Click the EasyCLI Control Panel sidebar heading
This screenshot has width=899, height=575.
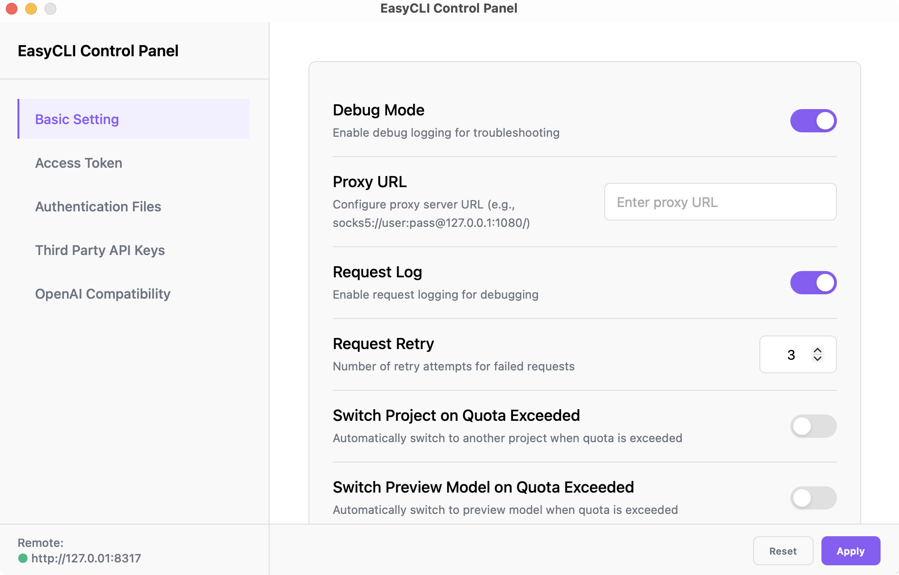coord(98,51)
